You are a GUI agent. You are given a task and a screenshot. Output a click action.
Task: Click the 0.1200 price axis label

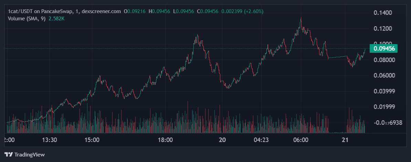tap(383, 28)
